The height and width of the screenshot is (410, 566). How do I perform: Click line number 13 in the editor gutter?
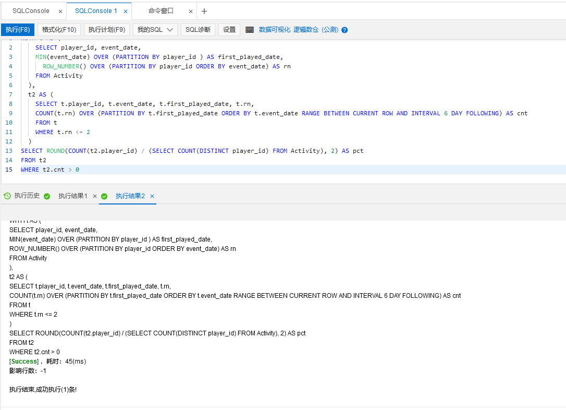(9, 151)
